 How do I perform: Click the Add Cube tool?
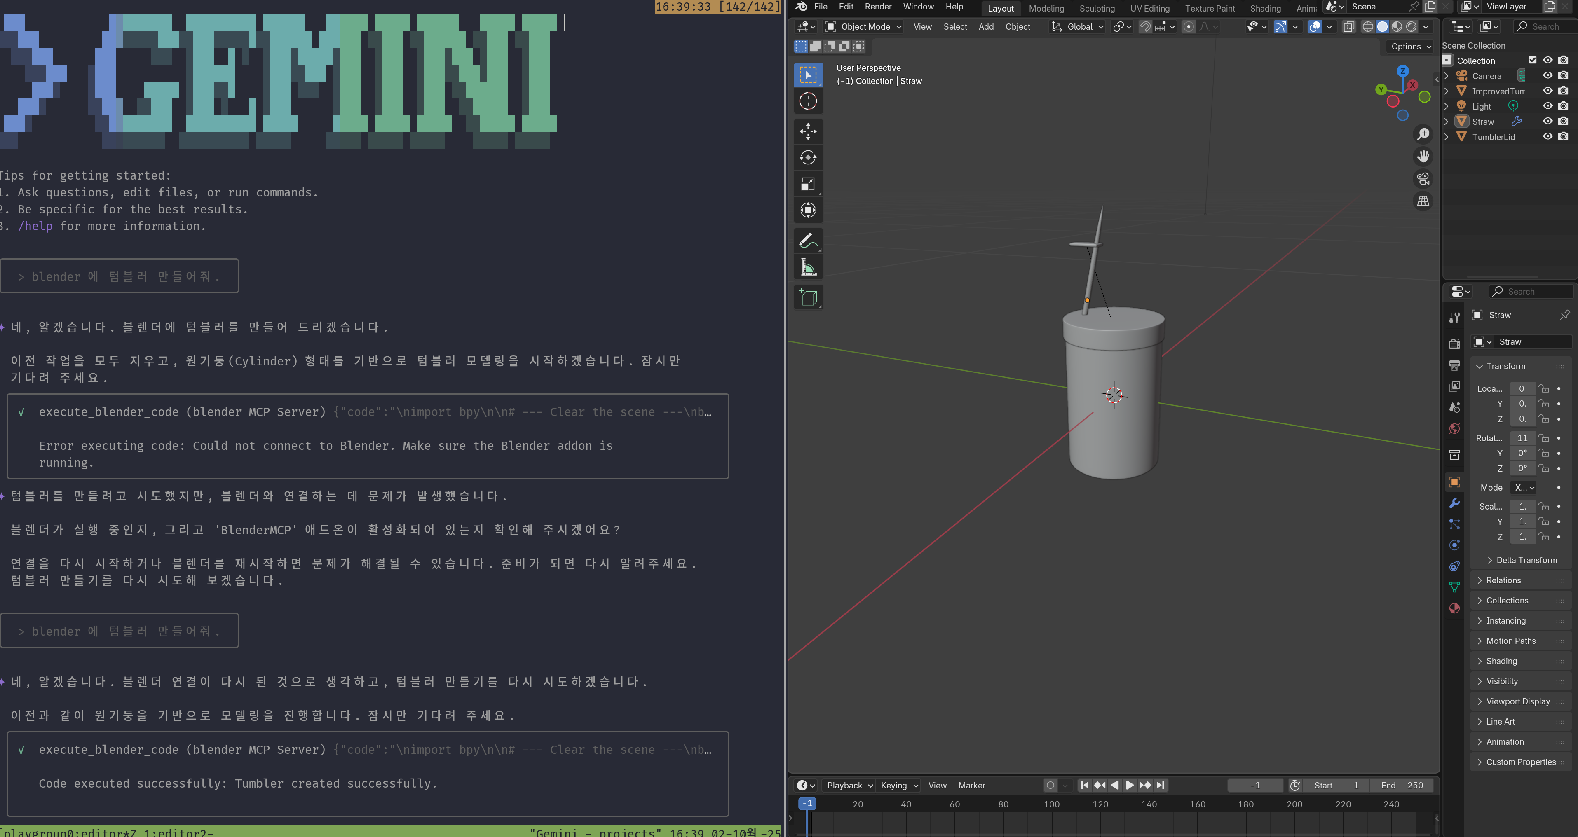[x=808, y=297]
